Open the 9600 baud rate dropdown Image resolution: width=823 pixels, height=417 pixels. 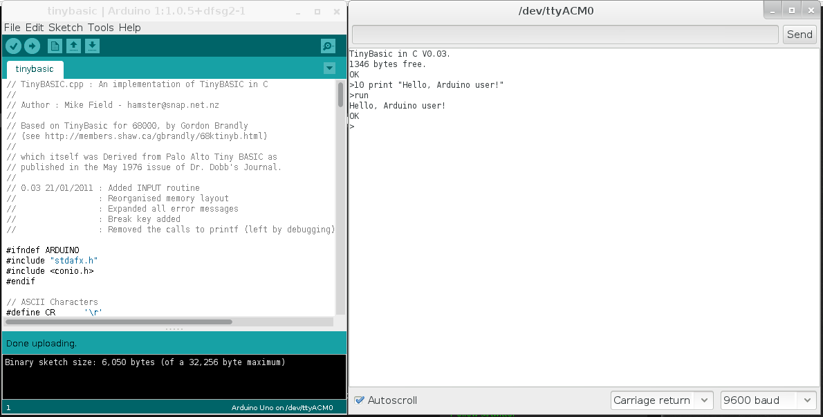pos(769,400)
